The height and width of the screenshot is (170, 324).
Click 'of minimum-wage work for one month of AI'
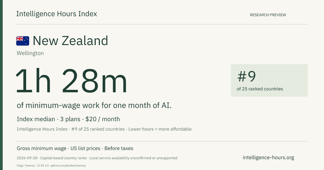point(94,105)
